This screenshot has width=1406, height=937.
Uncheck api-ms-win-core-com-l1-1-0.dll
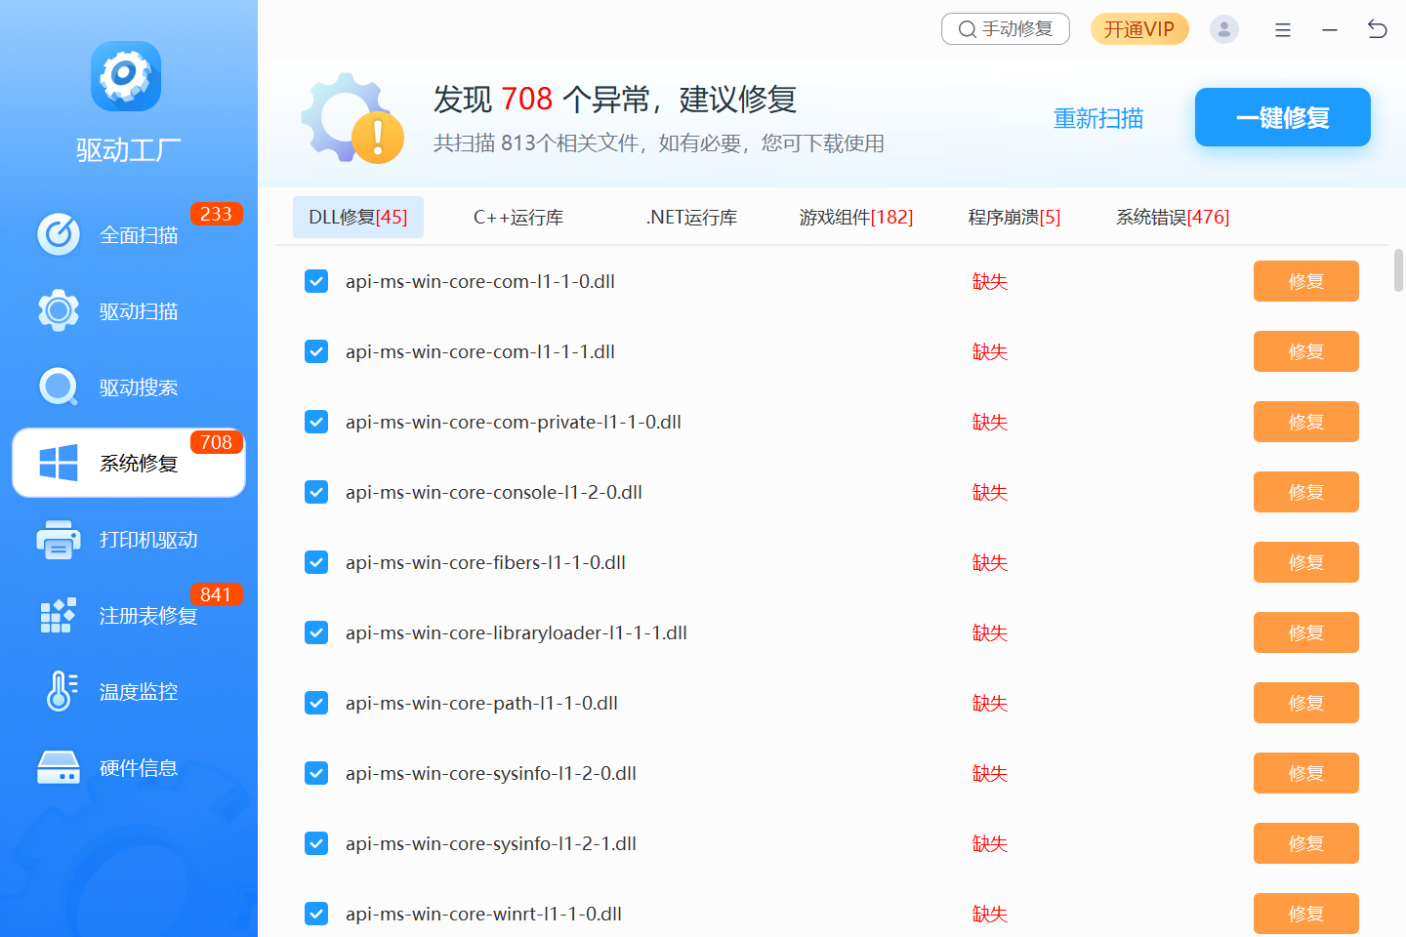coord(316,281)
